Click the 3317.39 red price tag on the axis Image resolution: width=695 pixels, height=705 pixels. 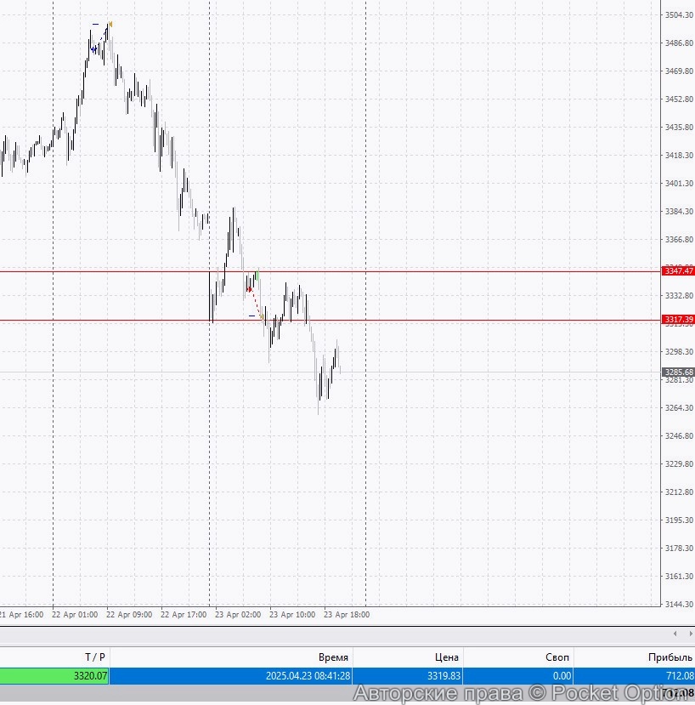click(x=678, y=320)
